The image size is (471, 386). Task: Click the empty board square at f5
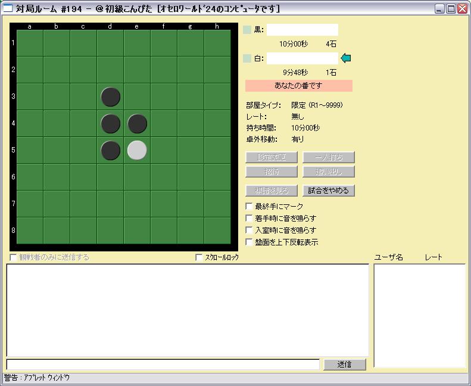(164, 151)
